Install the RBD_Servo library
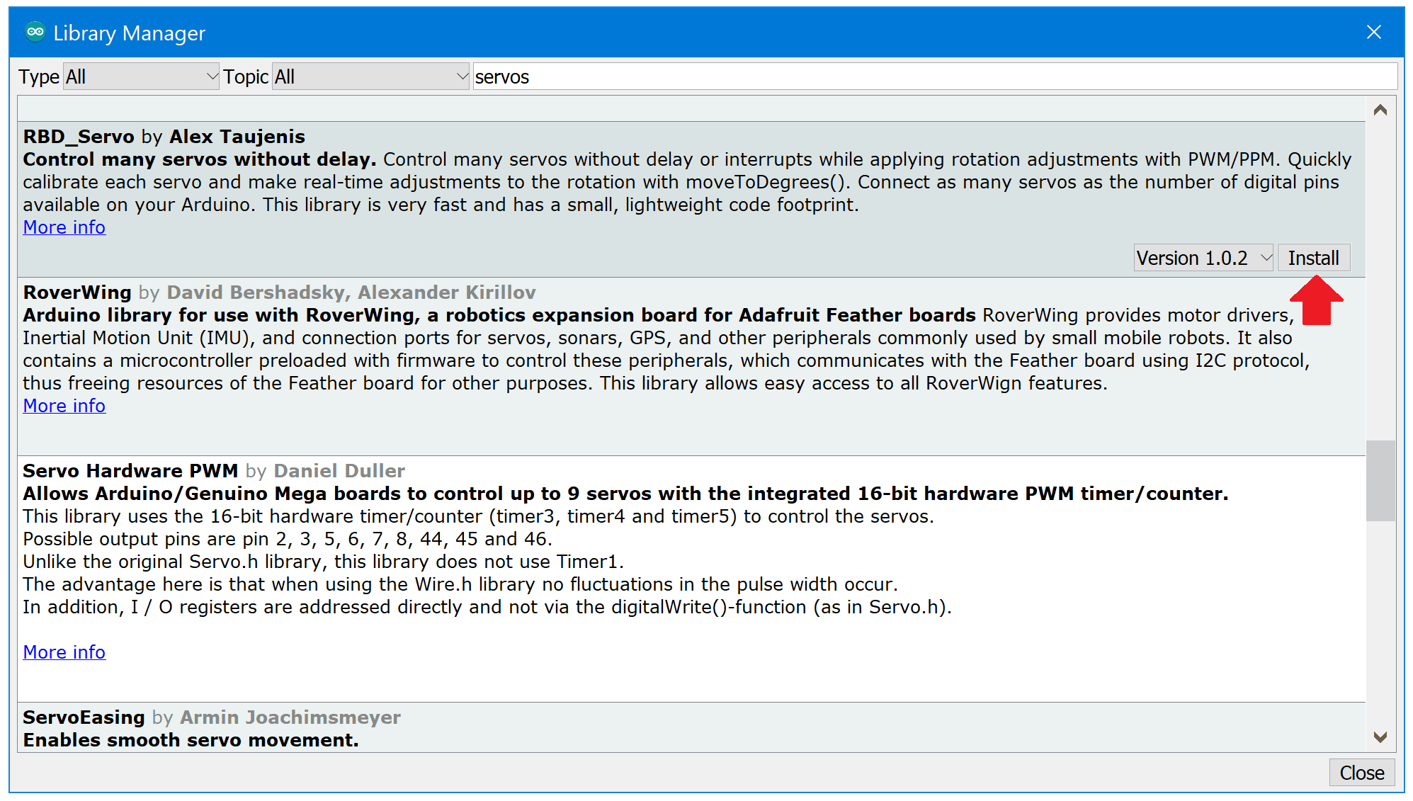 [1314, 258]
